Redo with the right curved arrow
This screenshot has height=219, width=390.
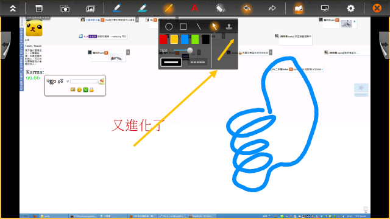[272, 8]
